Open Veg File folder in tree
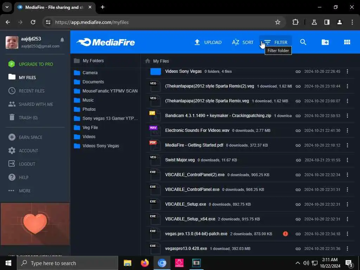Image resolution: width=360 pixels, height=270 pixels. click(86, 127)
